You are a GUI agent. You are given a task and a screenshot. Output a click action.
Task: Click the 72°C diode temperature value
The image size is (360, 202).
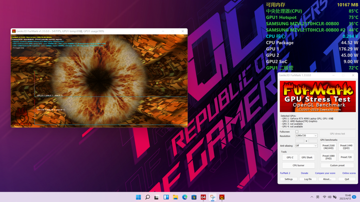click(x=353, y=68)
